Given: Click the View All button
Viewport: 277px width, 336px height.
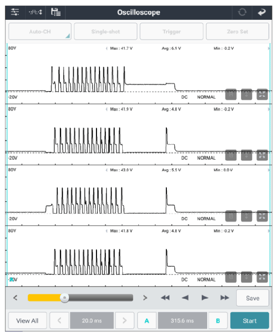Looking at the screenshot, I should click(x=28, y=321).
